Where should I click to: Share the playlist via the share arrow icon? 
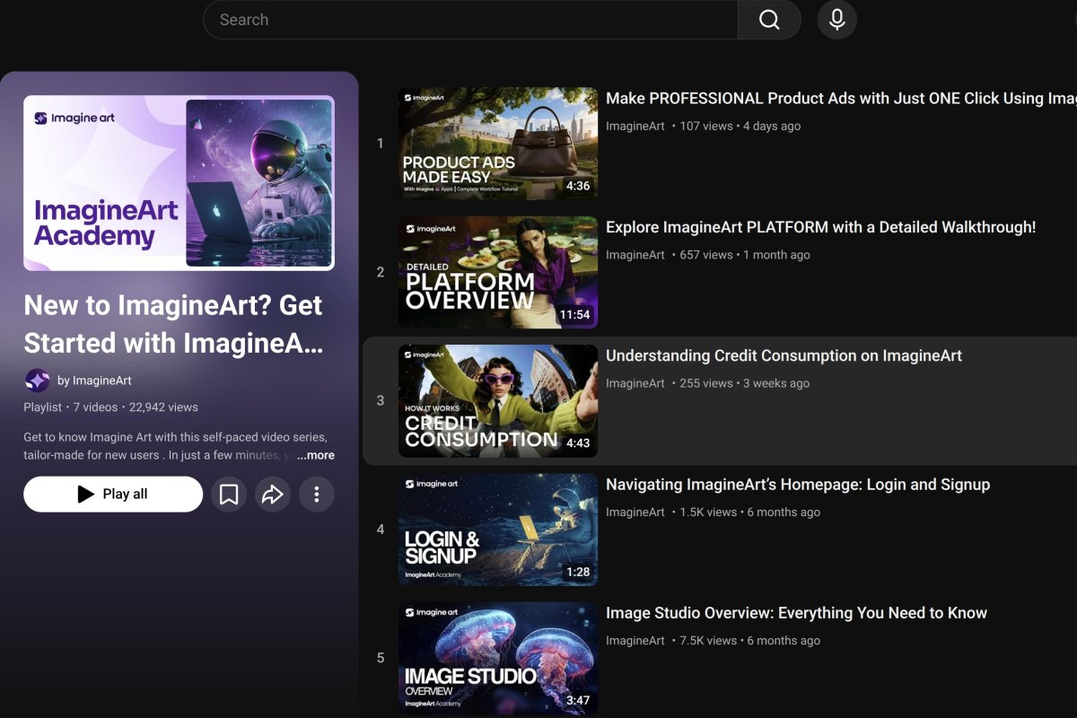[273, 494]
